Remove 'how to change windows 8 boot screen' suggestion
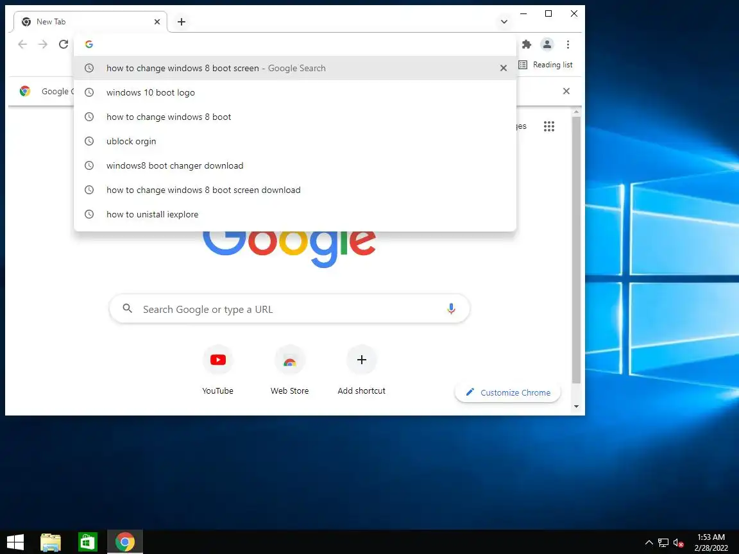Viewport: 739px width, 554px height. [x=504, y=69]
